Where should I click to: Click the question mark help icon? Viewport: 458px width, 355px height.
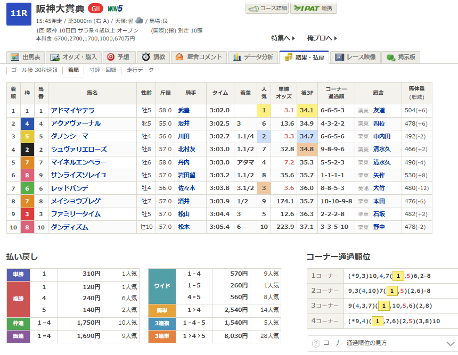tap(316, 343)
